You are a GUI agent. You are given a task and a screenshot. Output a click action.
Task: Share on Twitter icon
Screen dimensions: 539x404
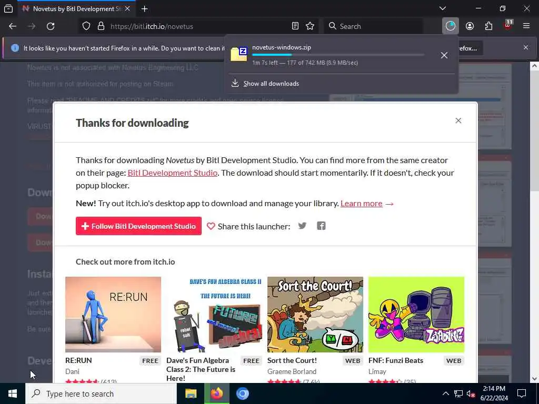(302, 226)
